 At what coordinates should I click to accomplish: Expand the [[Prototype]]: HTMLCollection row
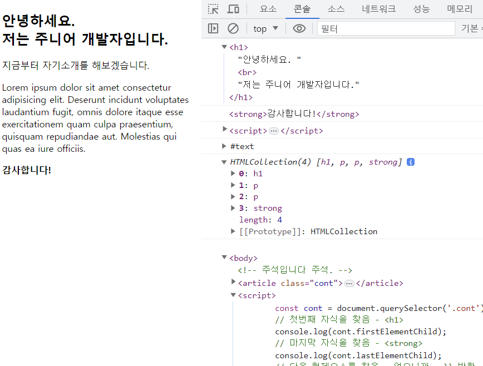coord(233,231)
